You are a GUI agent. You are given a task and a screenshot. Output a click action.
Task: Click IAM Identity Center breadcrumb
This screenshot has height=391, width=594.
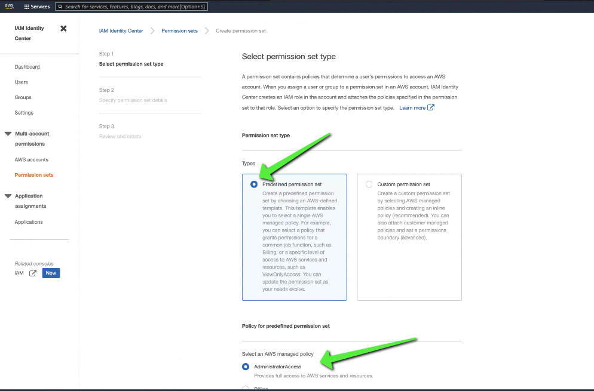pyautogui.click(x=121, y=30)
